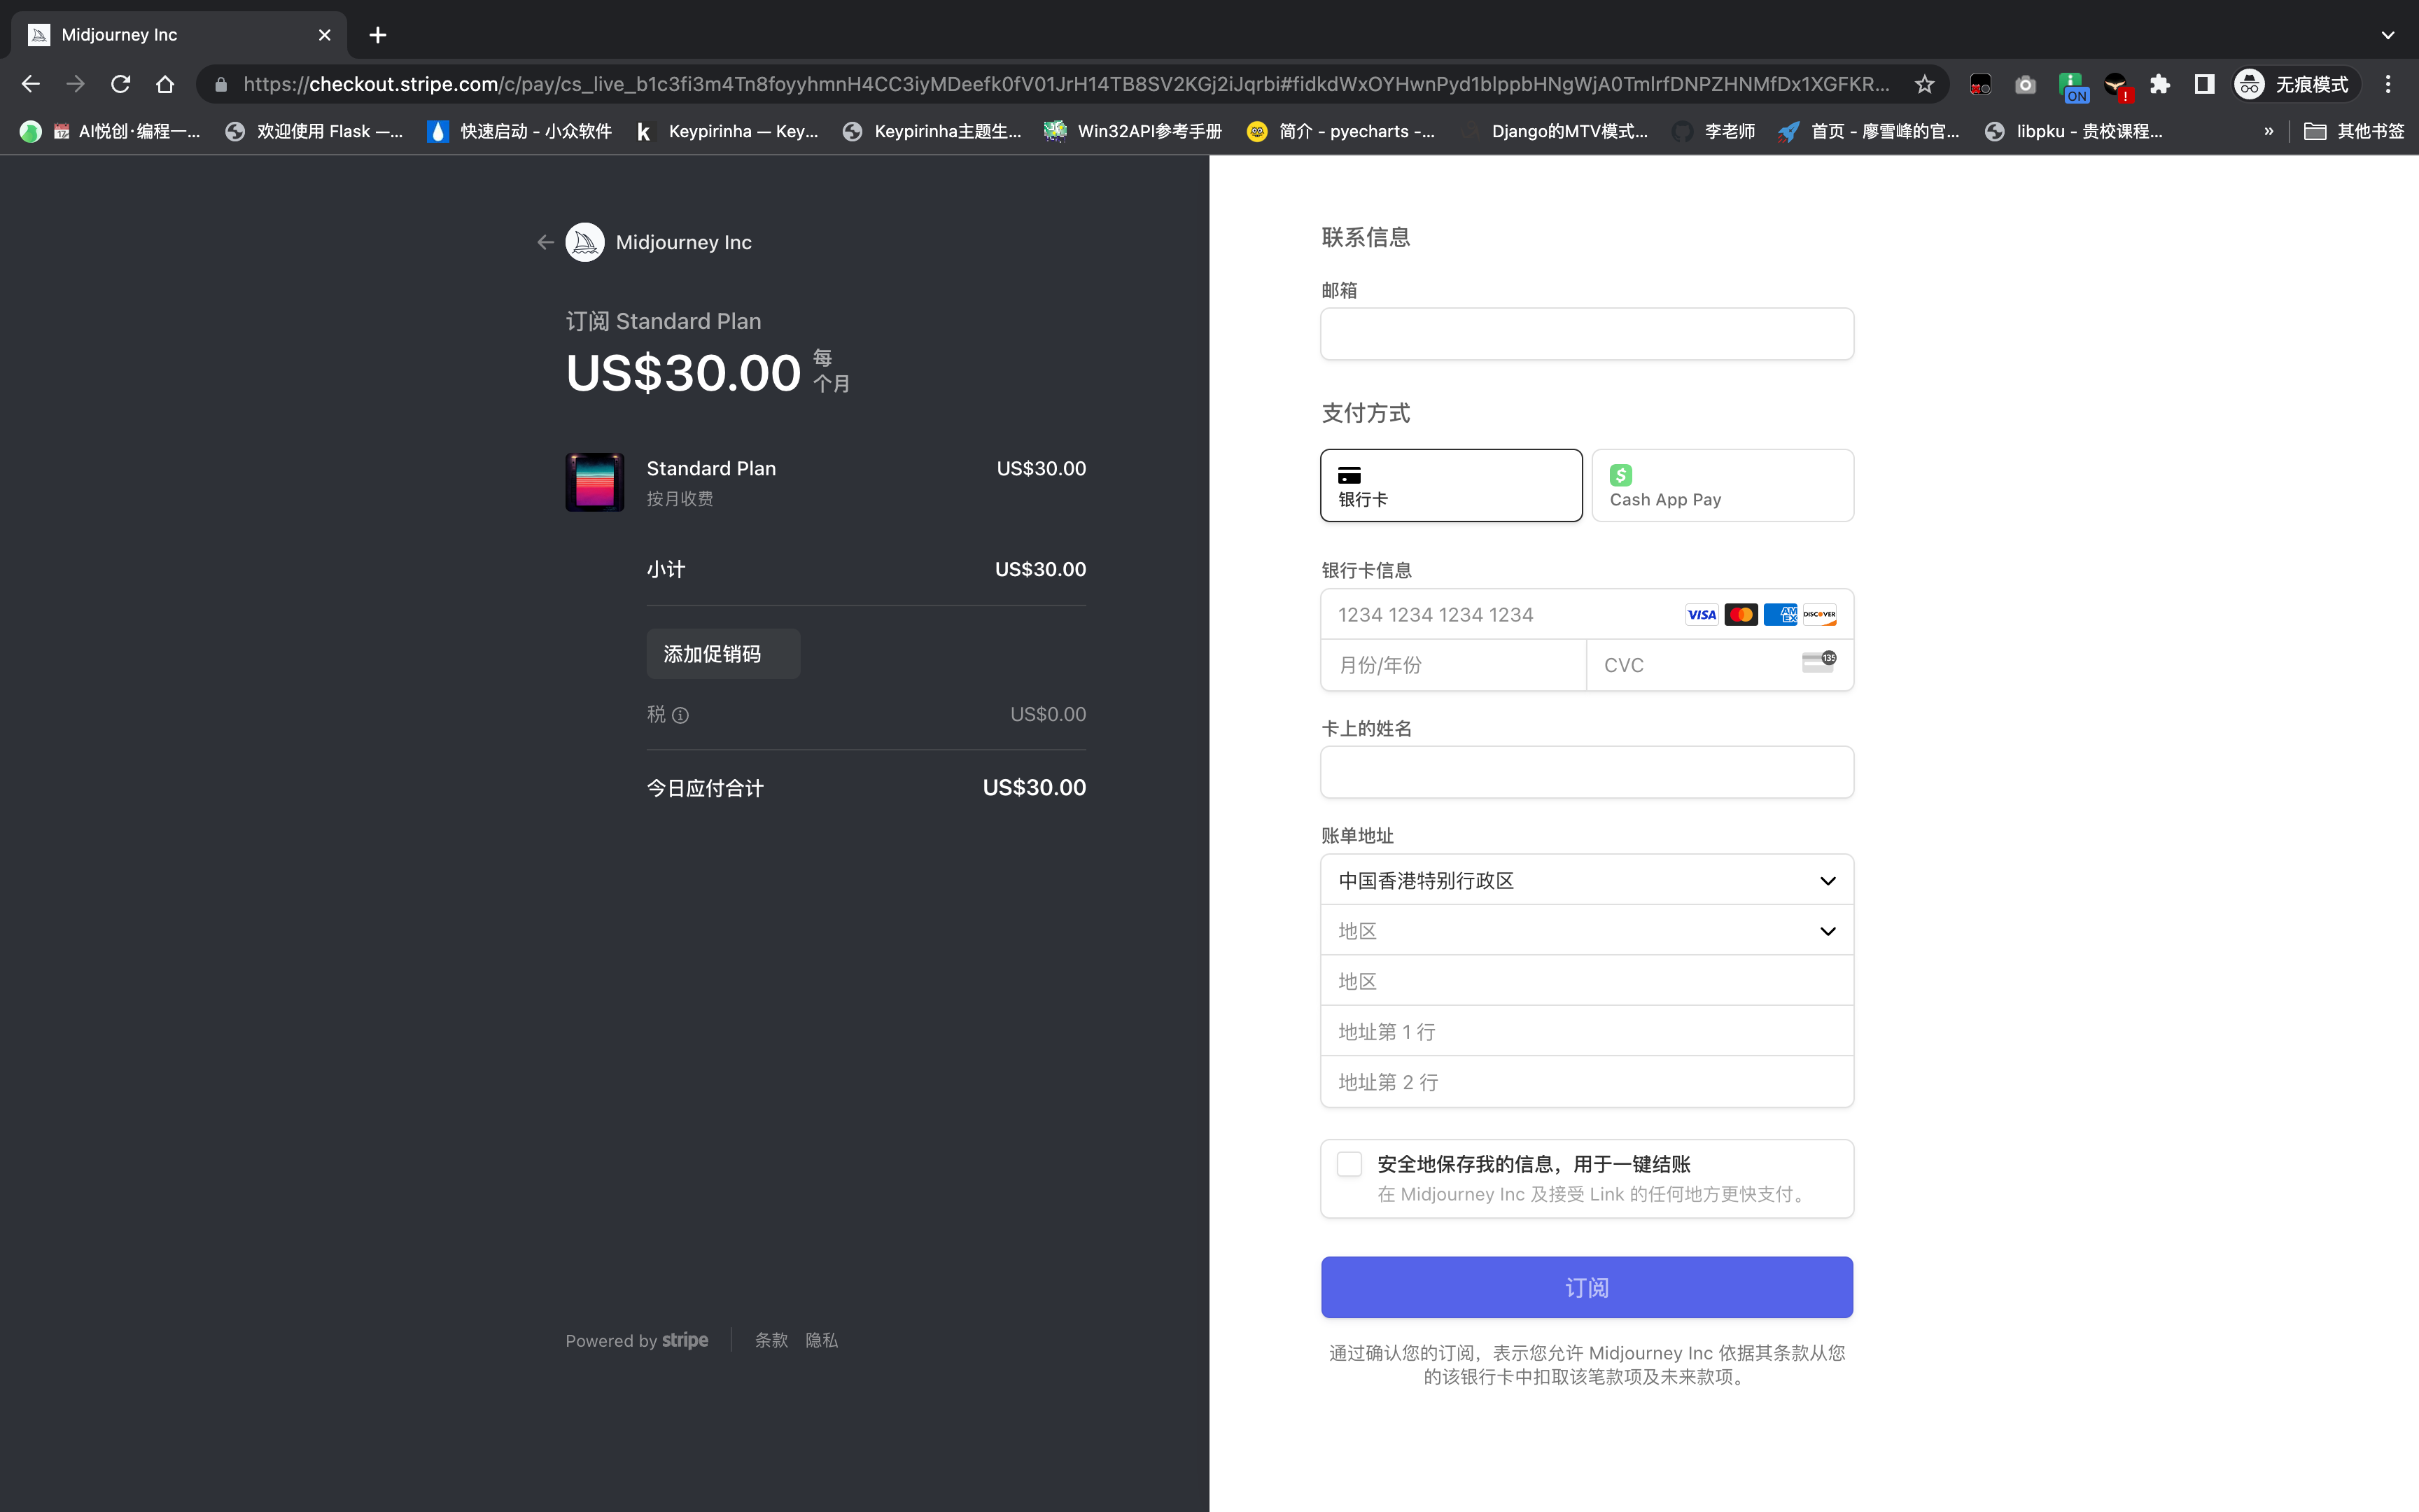Click the Standard Plan product thumbnail
The image size is (2419, 1512).
pyautogui.click(x=595, y=482)
